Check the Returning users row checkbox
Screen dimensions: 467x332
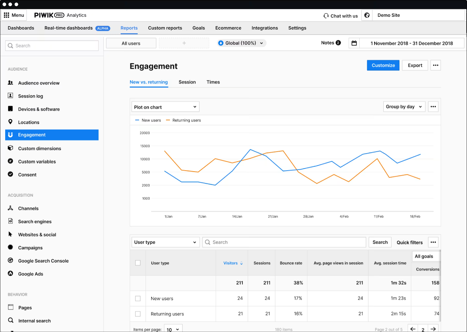pos(138,314)
